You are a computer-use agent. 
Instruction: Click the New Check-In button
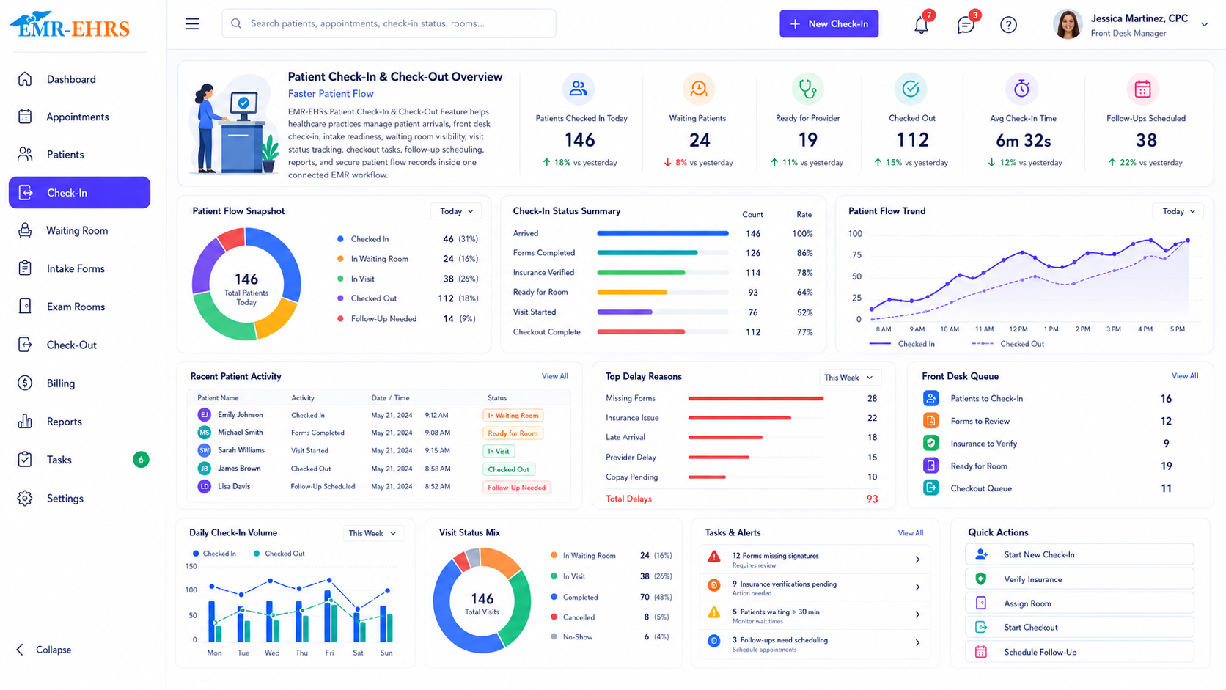pos(829,24)
